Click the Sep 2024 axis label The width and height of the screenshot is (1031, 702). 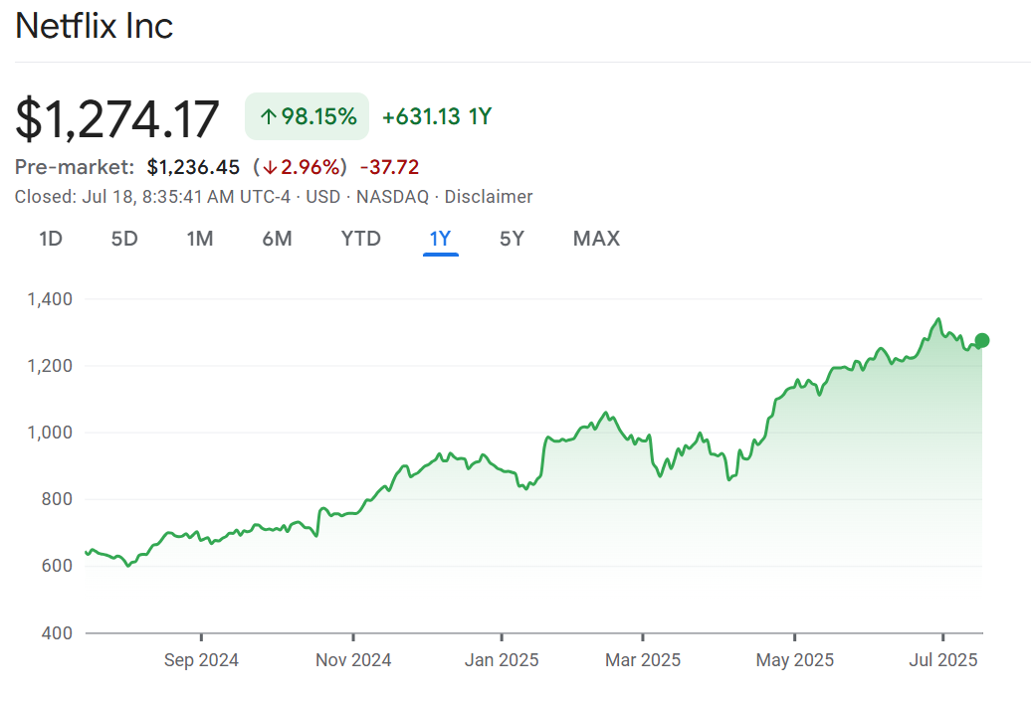point(201,660)
